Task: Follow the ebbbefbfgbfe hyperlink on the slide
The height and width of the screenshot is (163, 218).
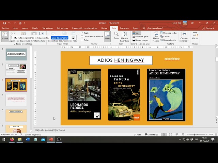Action: [172, 59]
